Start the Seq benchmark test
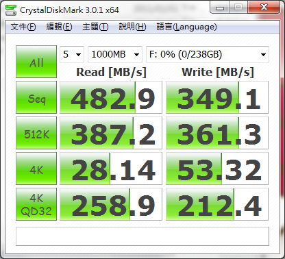 point(36,97)
